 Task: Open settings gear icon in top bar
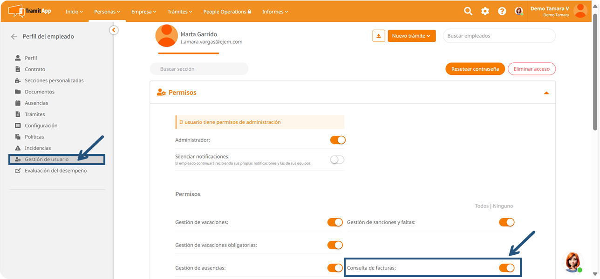(485, 11)
